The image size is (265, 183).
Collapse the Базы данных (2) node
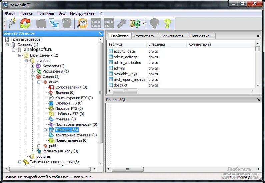(x=20, y=55)
